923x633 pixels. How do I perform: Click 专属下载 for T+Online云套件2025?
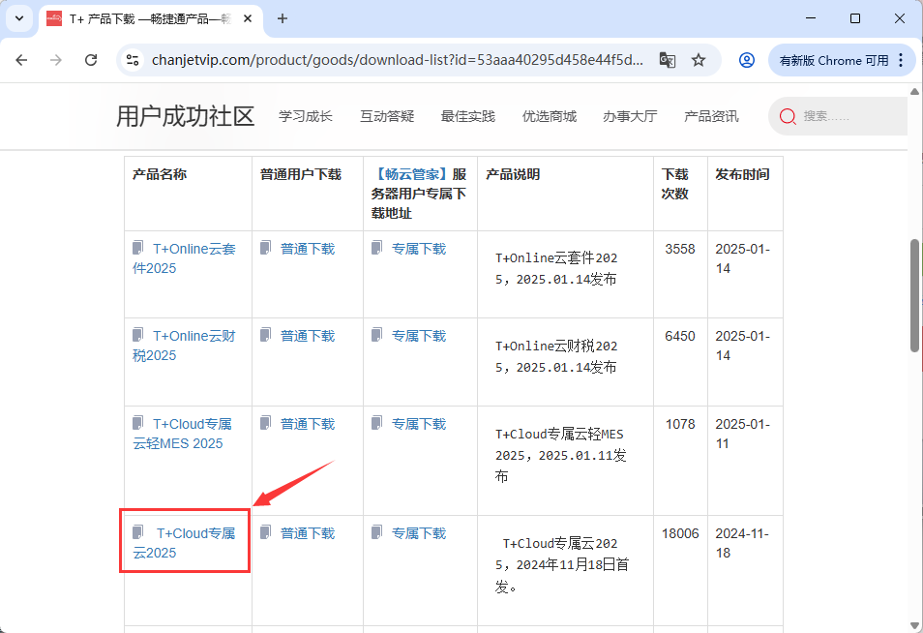point(419,249)
